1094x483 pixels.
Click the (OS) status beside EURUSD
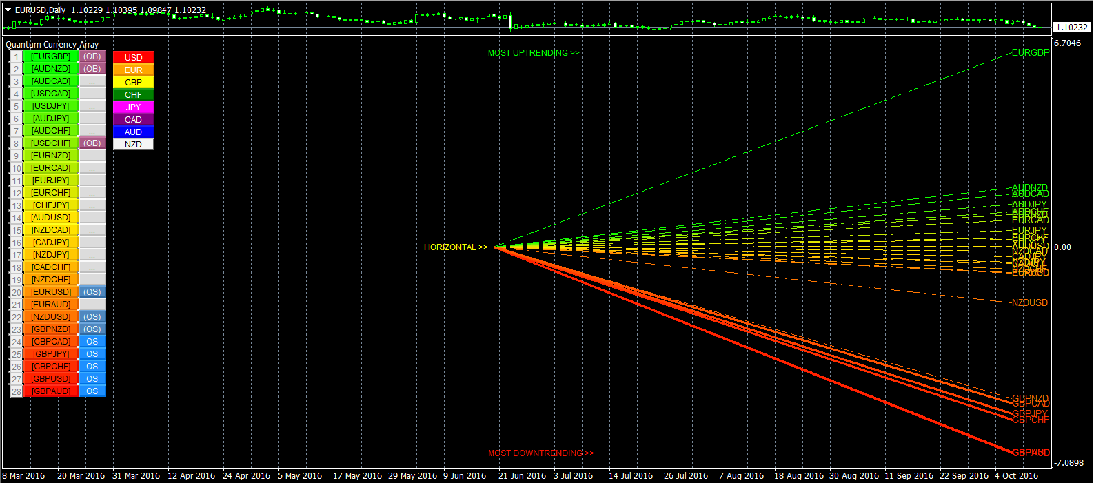[92, 292]
